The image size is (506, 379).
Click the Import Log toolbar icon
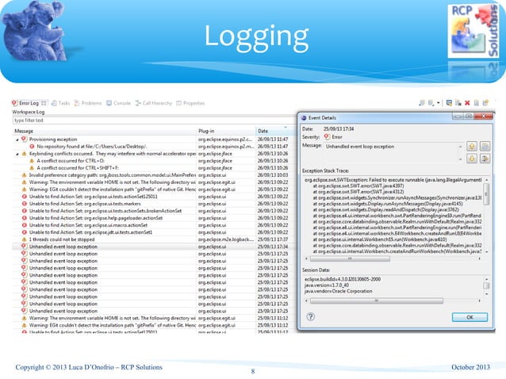[431, 103]
